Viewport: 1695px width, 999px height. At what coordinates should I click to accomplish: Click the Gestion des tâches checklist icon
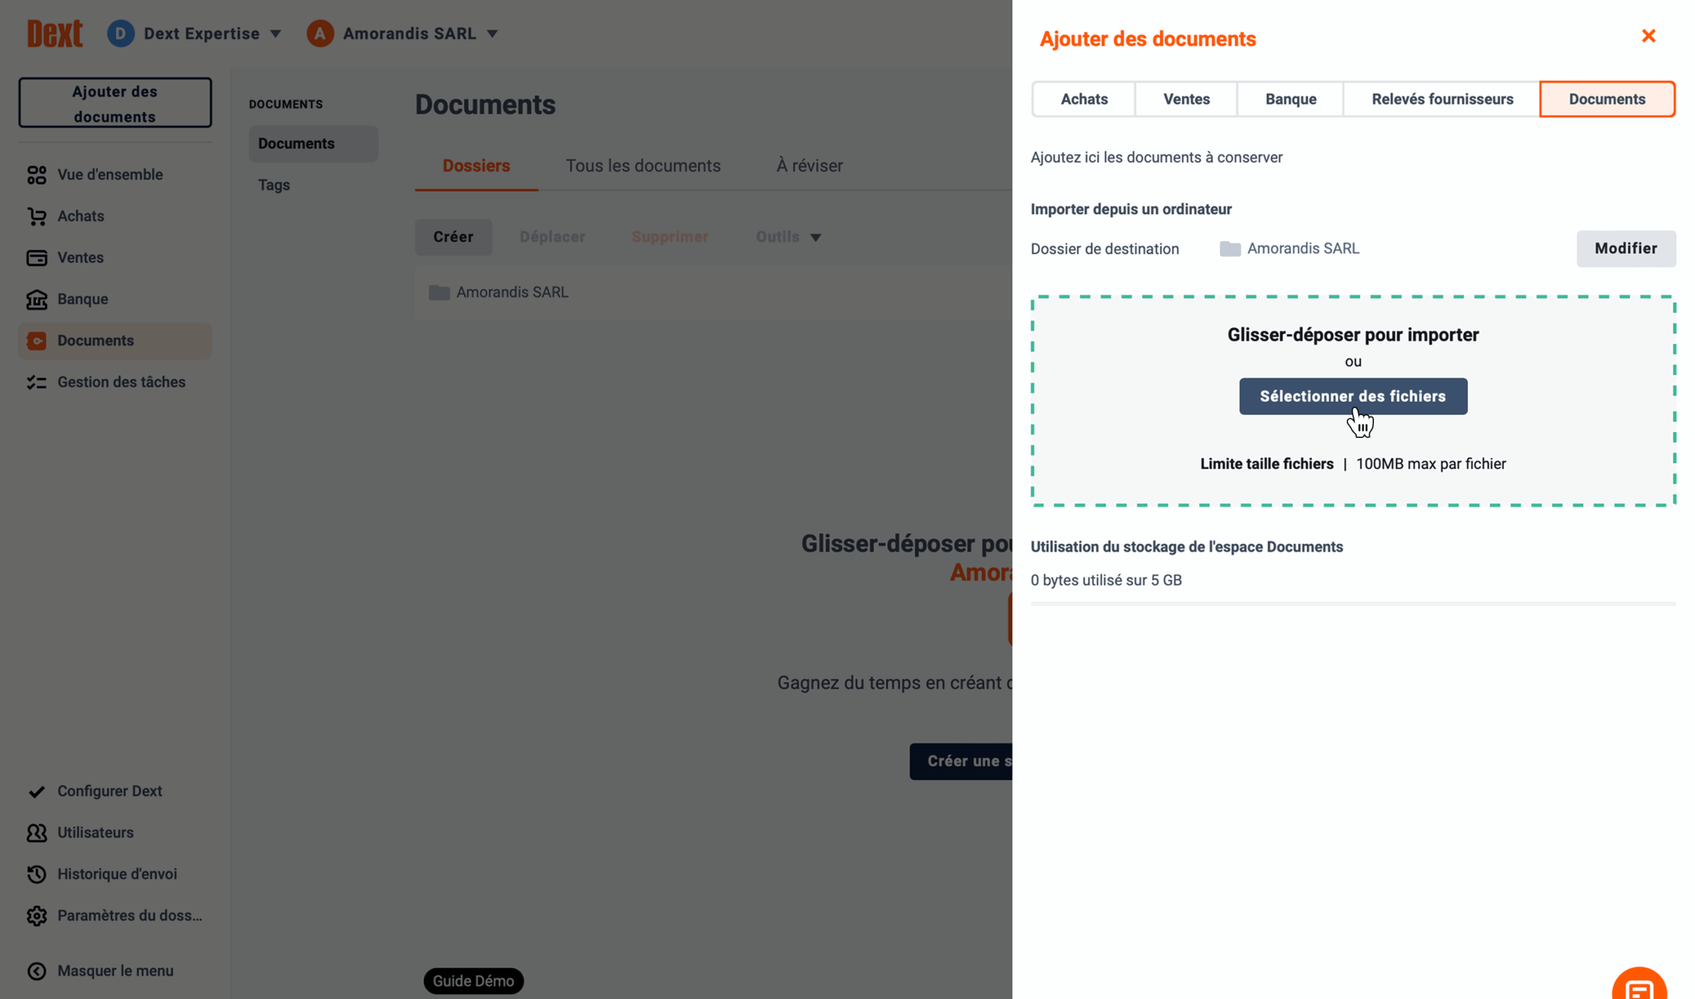[x=36, y=382]
